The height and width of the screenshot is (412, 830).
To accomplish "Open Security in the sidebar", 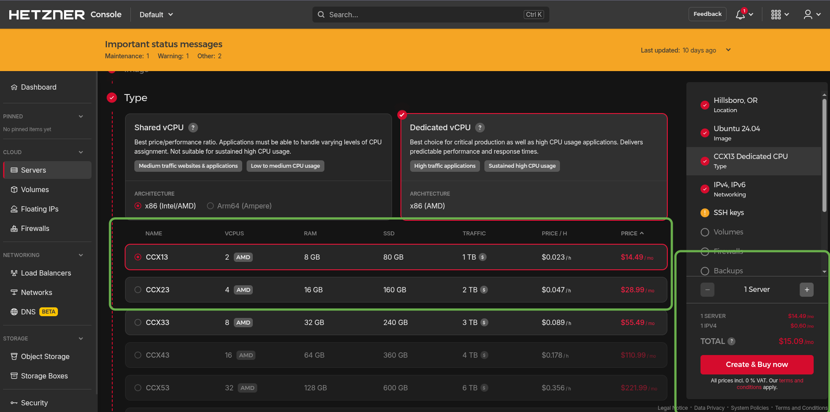I will [47, 403].
